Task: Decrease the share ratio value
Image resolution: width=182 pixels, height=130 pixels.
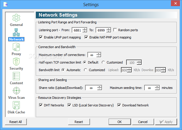Action: pyautogui.click(x=100, y=89)
